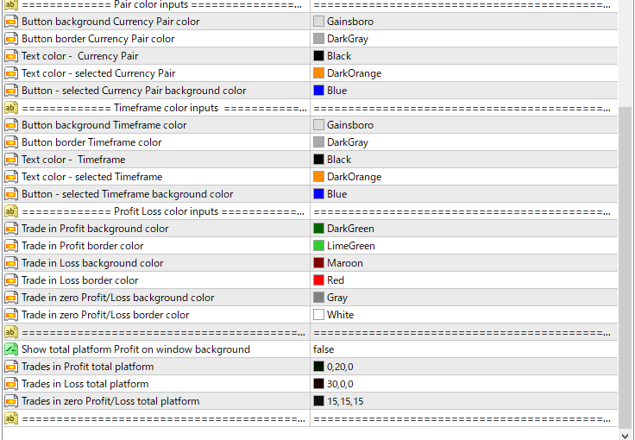Pick DarkOrange swatch for selected Currency Pair text
Viewport: 635px width, 440px height.
tap(318, 73)
